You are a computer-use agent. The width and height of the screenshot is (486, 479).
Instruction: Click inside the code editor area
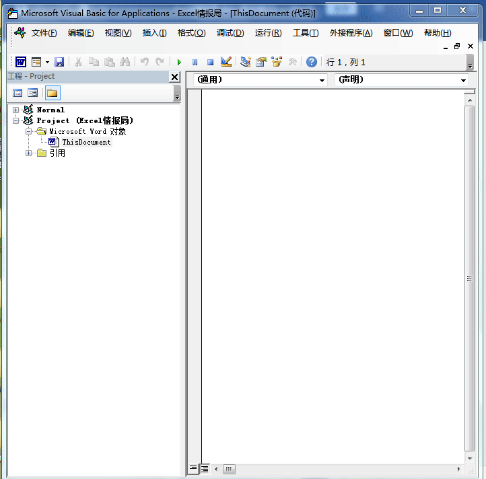[333, 276]
